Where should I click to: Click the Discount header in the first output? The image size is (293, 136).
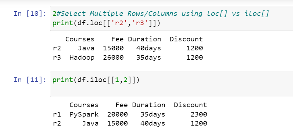pyautogui.click(x=186, y=39)
